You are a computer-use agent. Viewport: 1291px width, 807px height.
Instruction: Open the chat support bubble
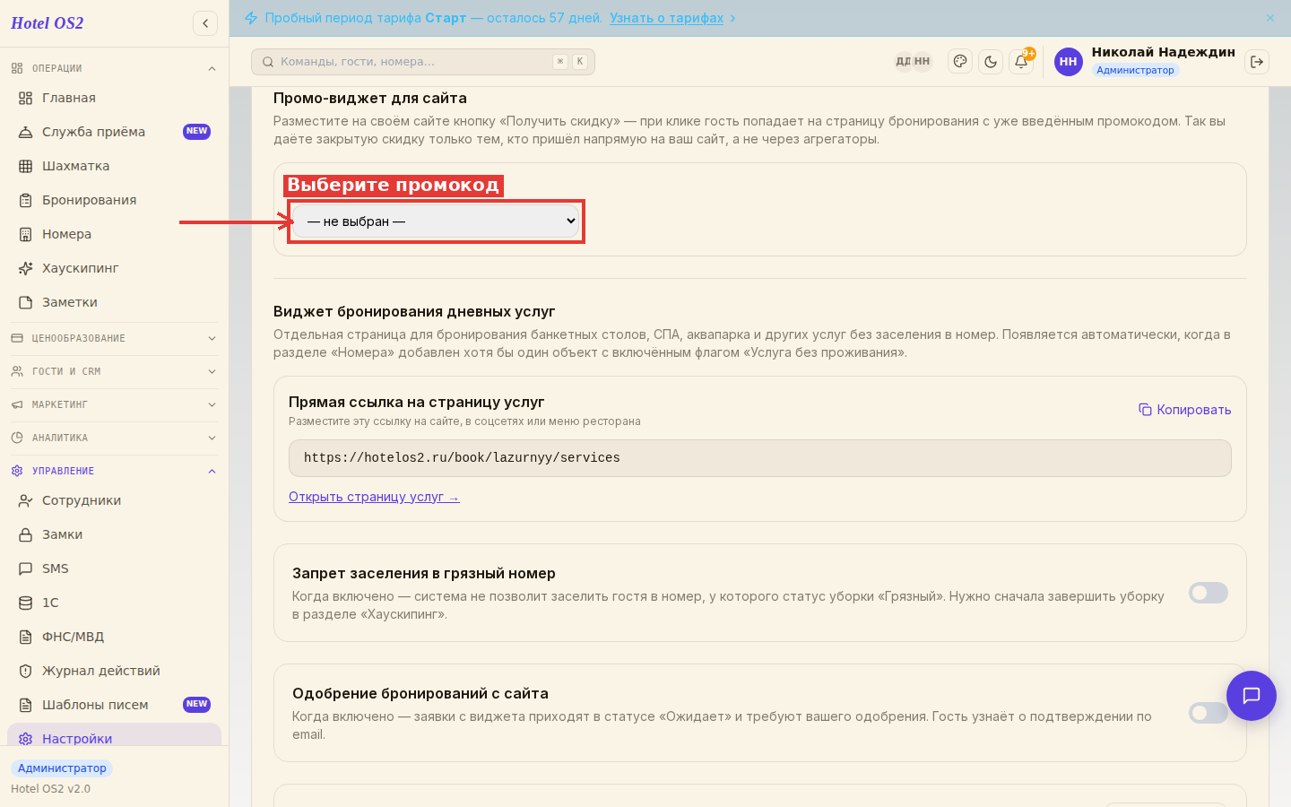click(x=1252, y=696)
